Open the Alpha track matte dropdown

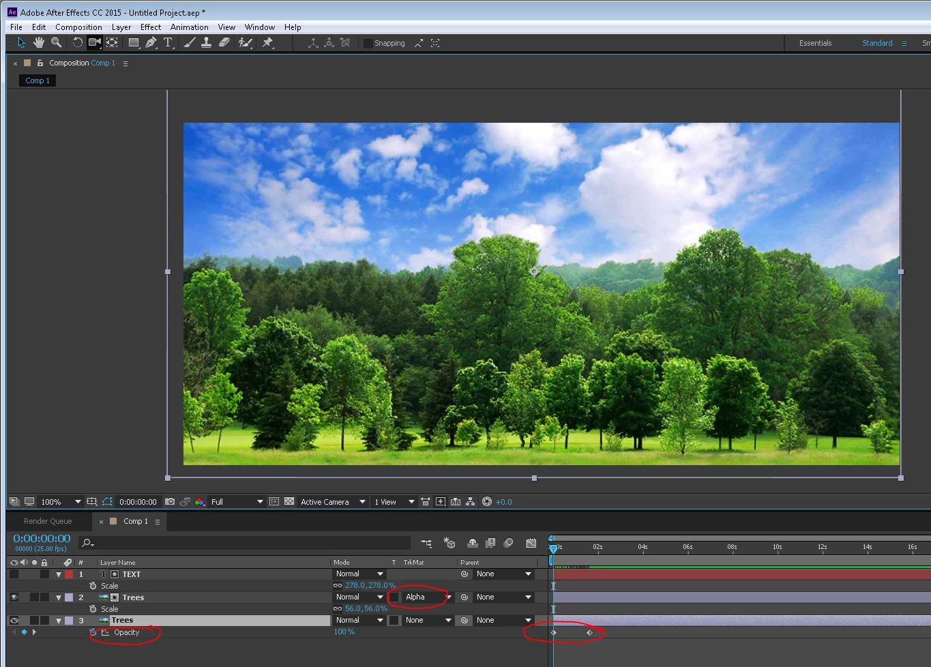(428, 597)
